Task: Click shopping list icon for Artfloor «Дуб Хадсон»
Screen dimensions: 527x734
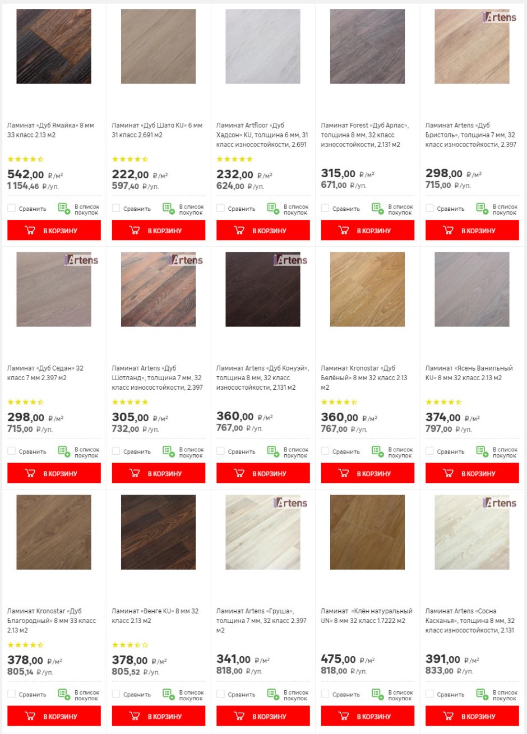Action: (273, 209)
